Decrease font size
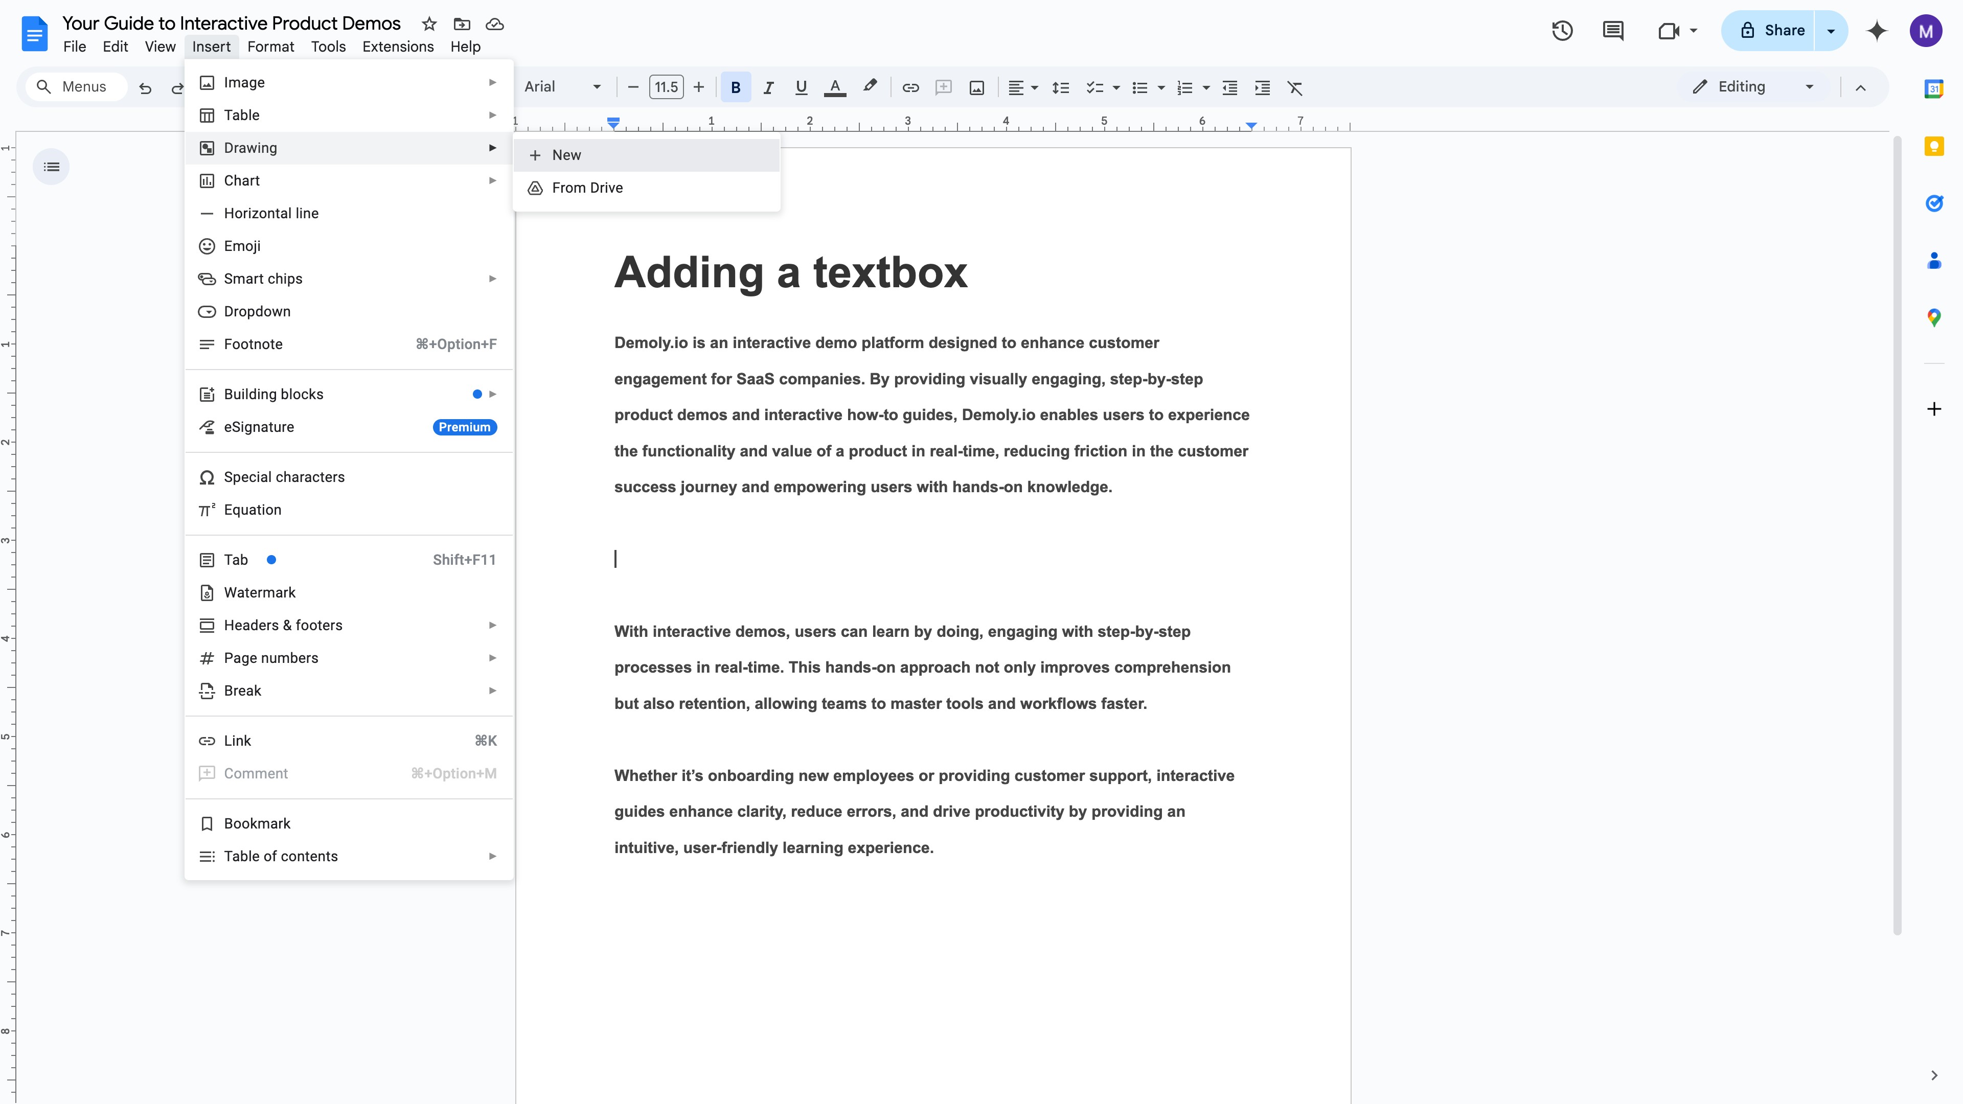1963x1104 pixels. coord(632,87)
